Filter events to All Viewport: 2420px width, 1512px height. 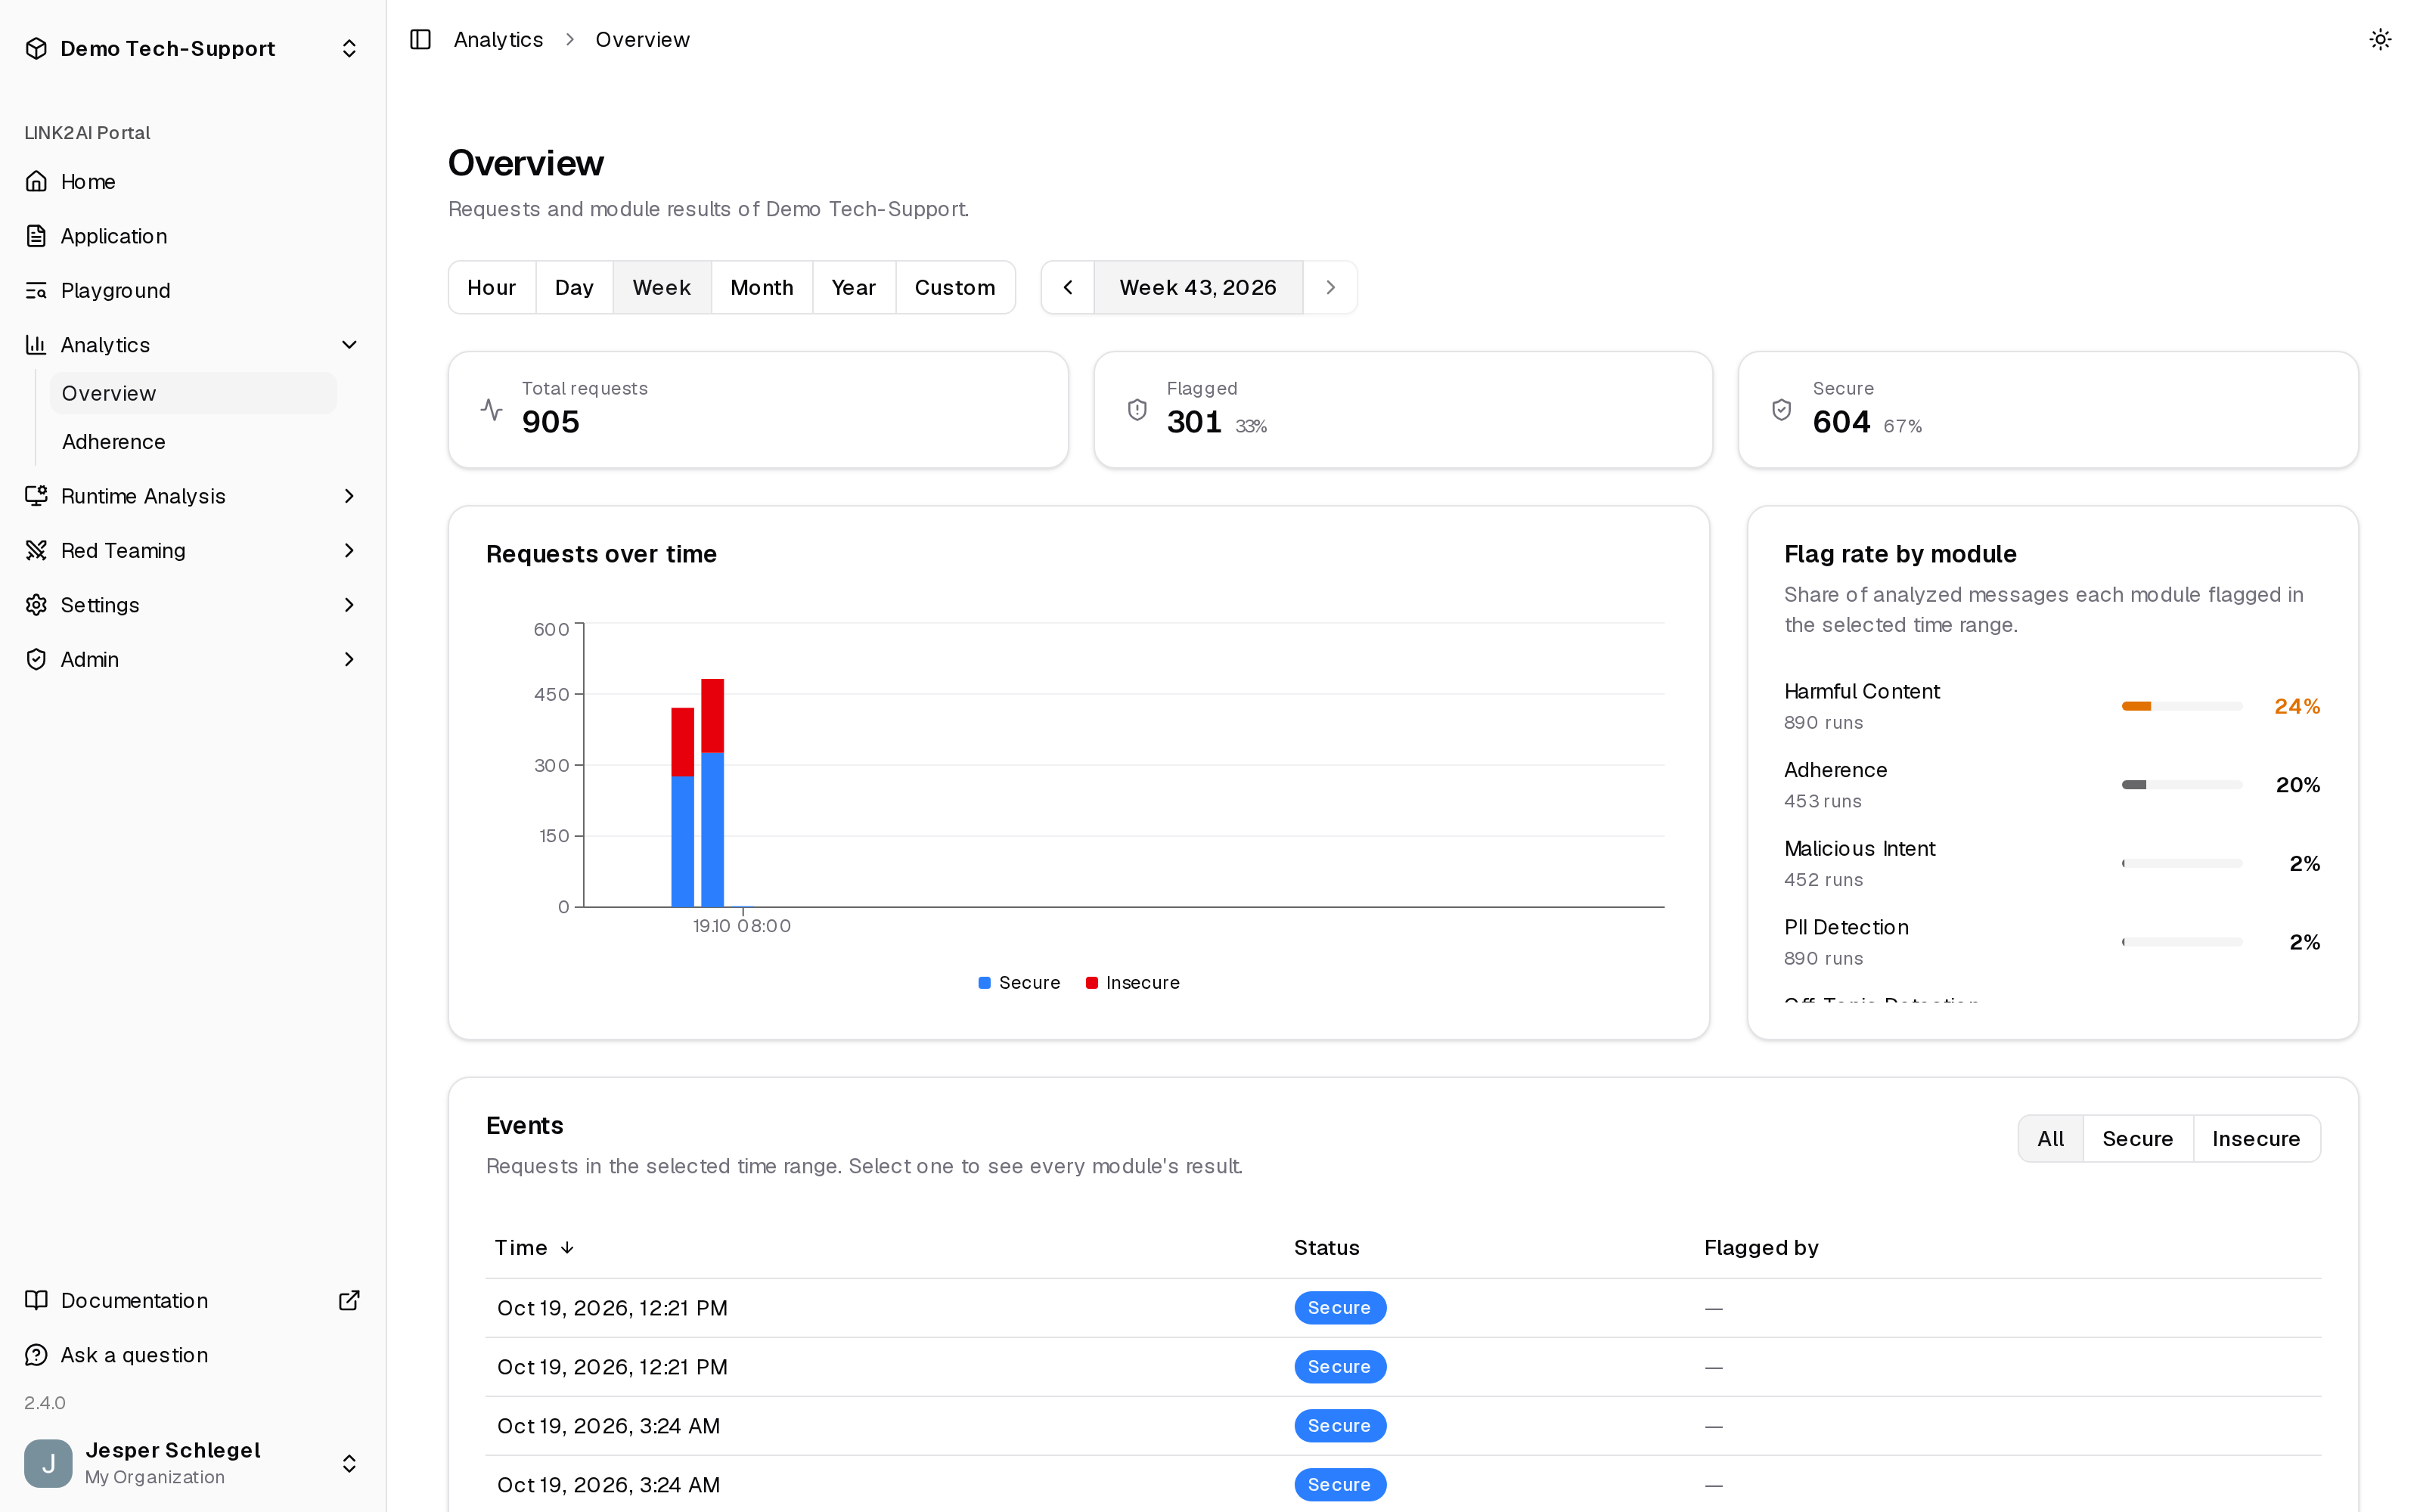2051,1139
